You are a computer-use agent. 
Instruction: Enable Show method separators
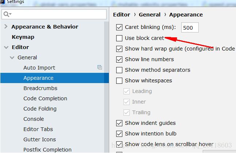point(119,70)
